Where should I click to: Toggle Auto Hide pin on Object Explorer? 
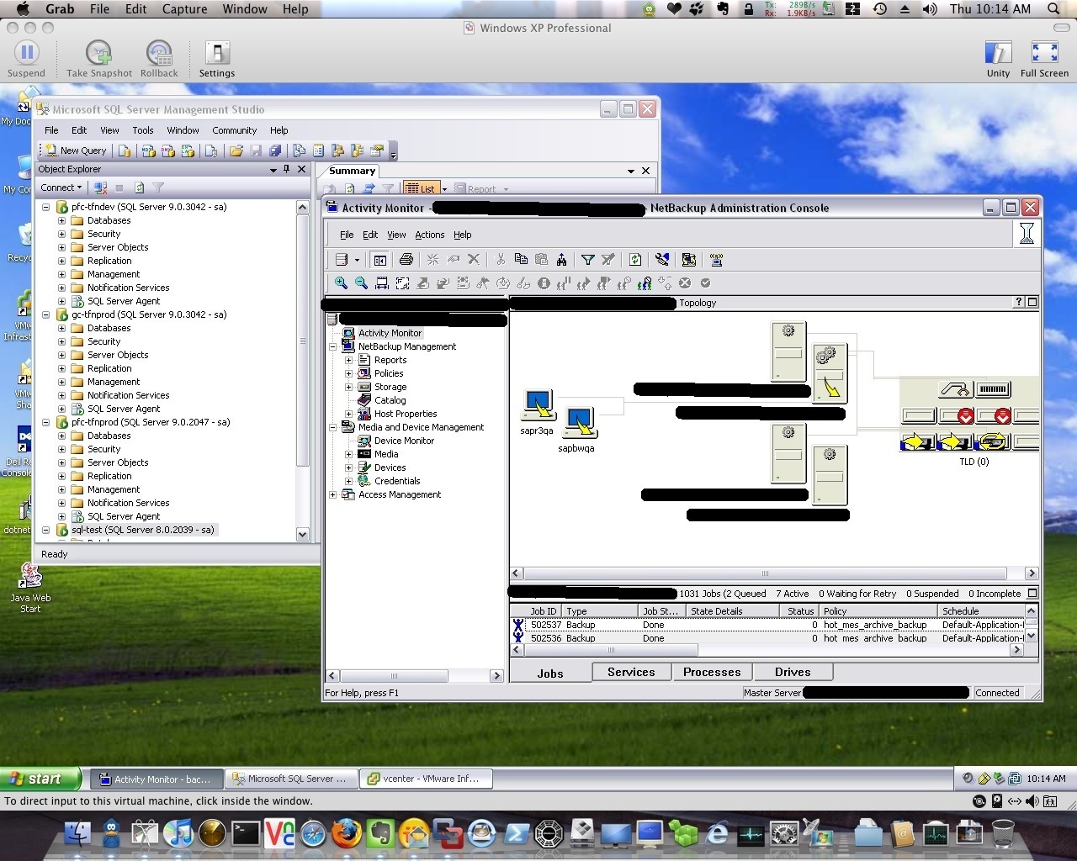[x=287, y=169]
